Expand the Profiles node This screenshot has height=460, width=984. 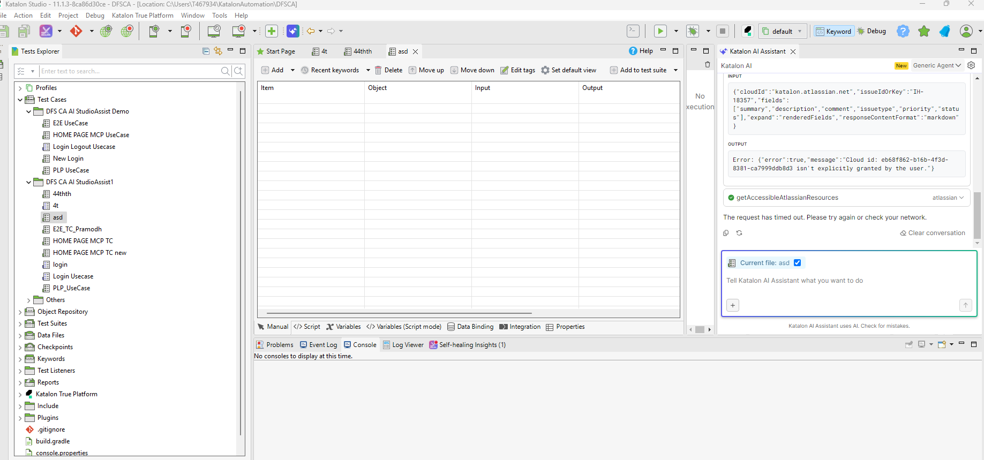pos(20,88)
